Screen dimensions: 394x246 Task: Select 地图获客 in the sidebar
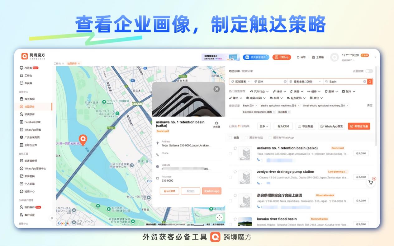pyautogui.click(x=27, y=106)
